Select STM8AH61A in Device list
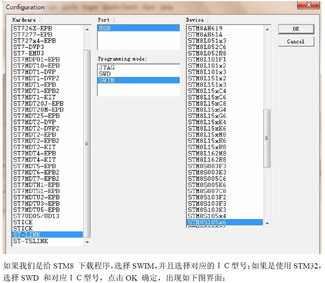The height and width of the screenshot is (283, 325). 225,34
